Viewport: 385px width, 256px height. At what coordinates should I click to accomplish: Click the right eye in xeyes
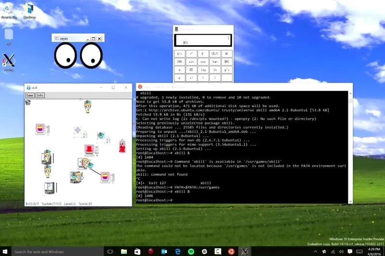[91, 55]
